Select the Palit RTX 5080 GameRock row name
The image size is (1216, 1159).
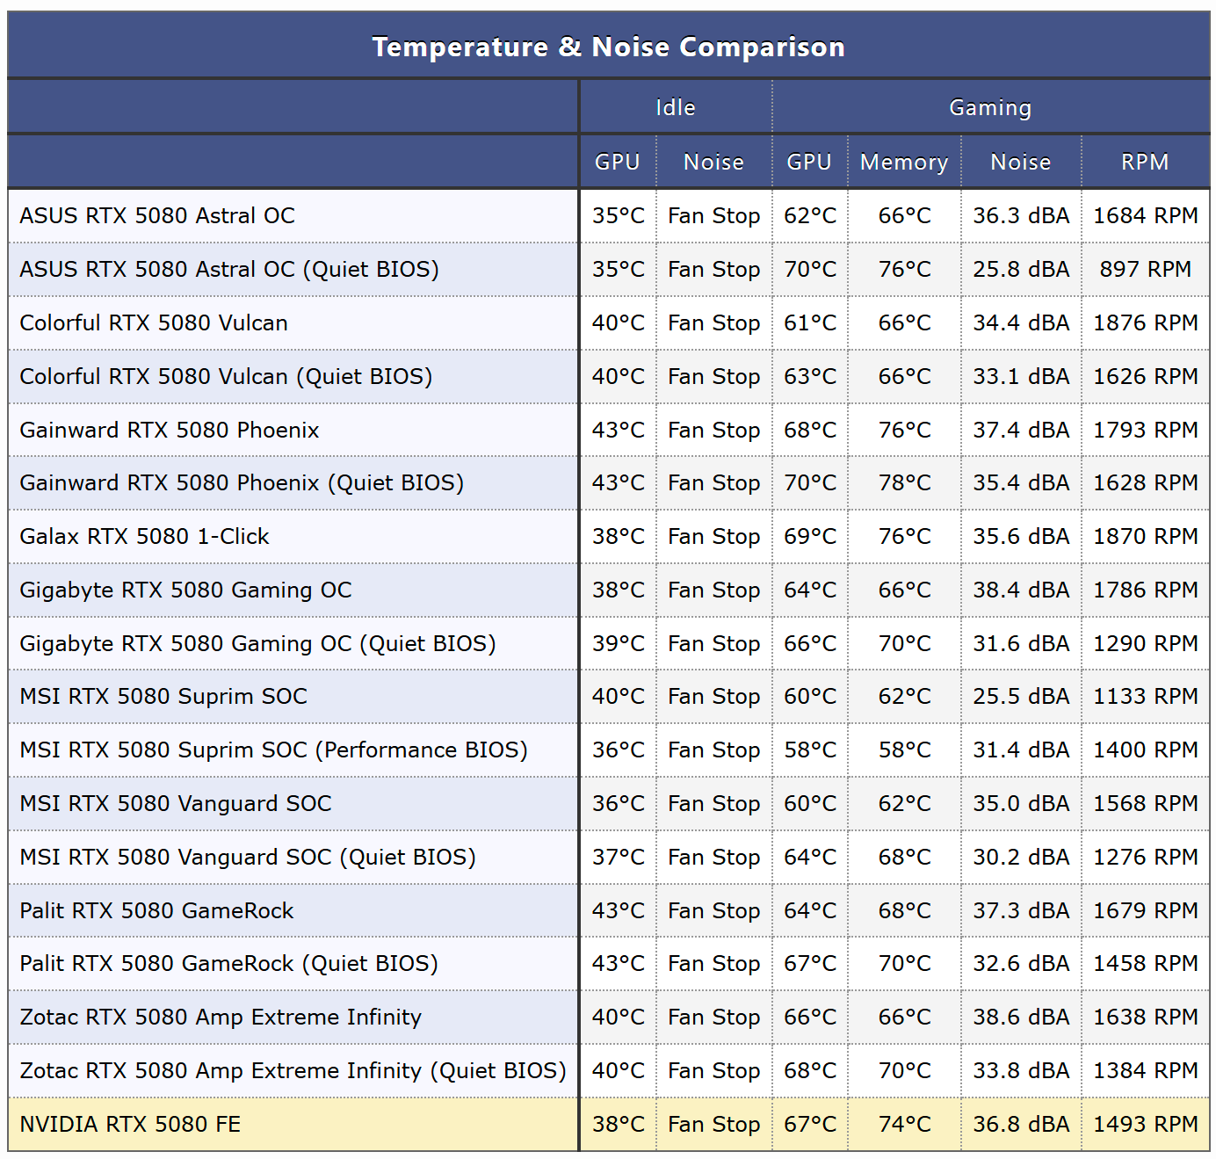(156, 910)
